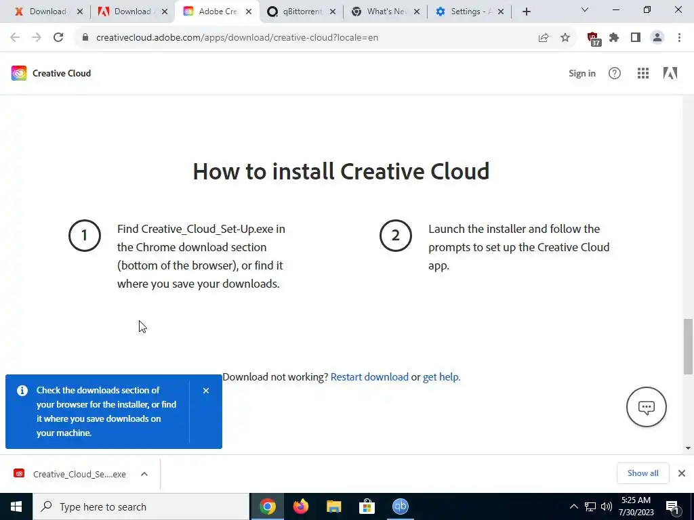Viewport: 694px width, 520px height.
Task: Close the downloads bar
Action: [x=682, y=473]
